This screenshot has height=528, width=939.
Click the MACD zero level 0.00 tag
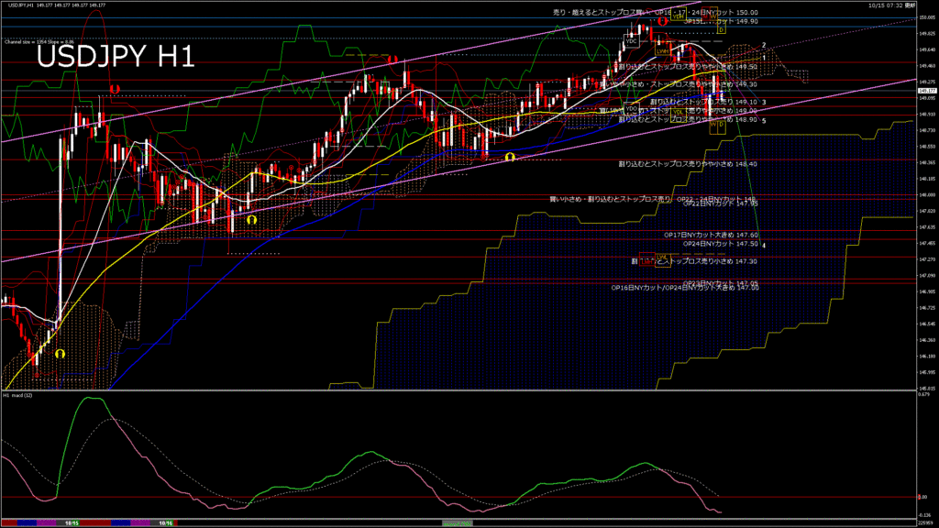pyautogui.click(x=922, y=497)
